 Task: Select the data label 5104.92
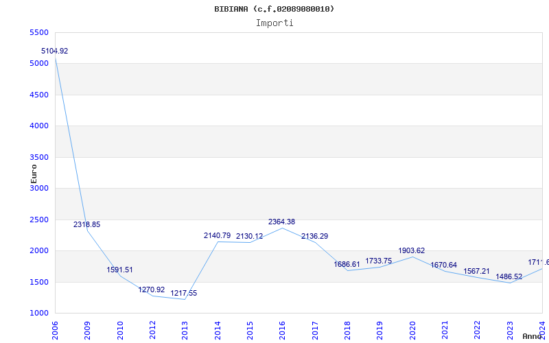[x=55, y=51]
